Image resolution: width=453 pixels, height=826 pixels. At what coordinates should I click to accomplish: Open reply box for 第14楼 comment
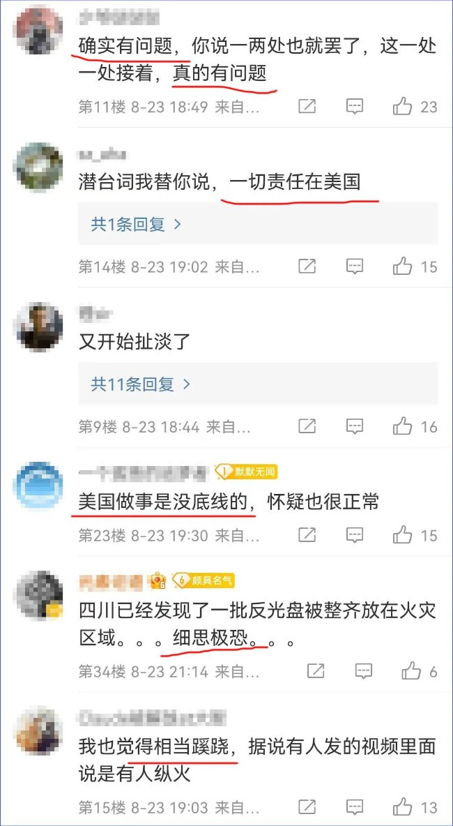355,266
